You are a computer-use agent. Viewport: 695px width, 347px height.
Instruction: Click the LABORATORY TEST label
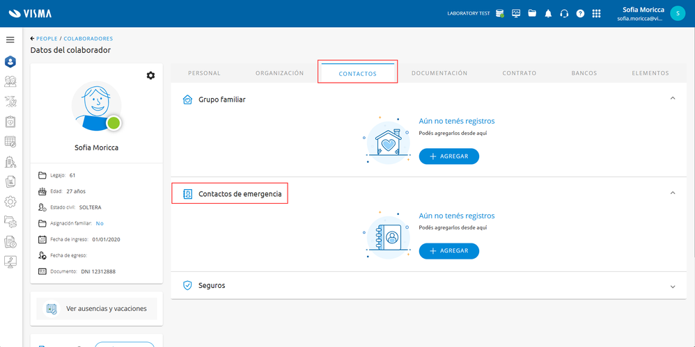[469, 13]
